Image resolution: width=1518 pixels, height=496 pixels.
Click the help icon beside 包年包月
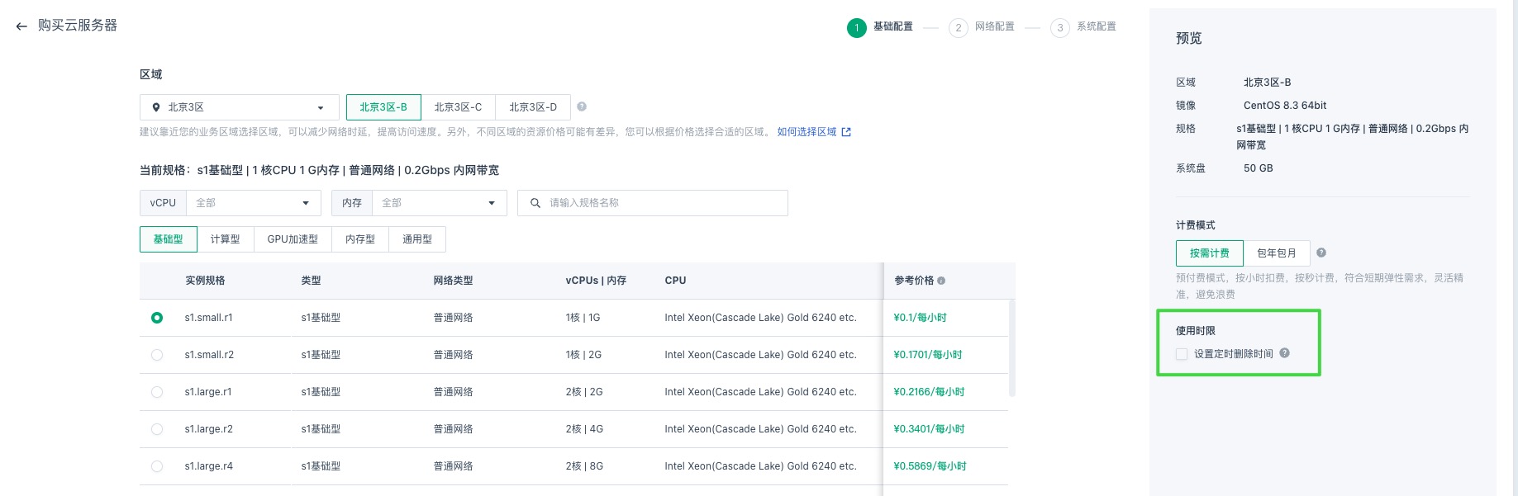tap(1321, 253)
